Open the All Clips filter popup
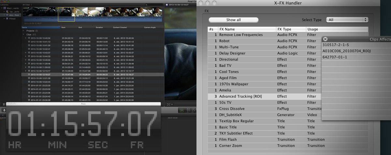The image size is (391, 155). [x=27, y=5]
